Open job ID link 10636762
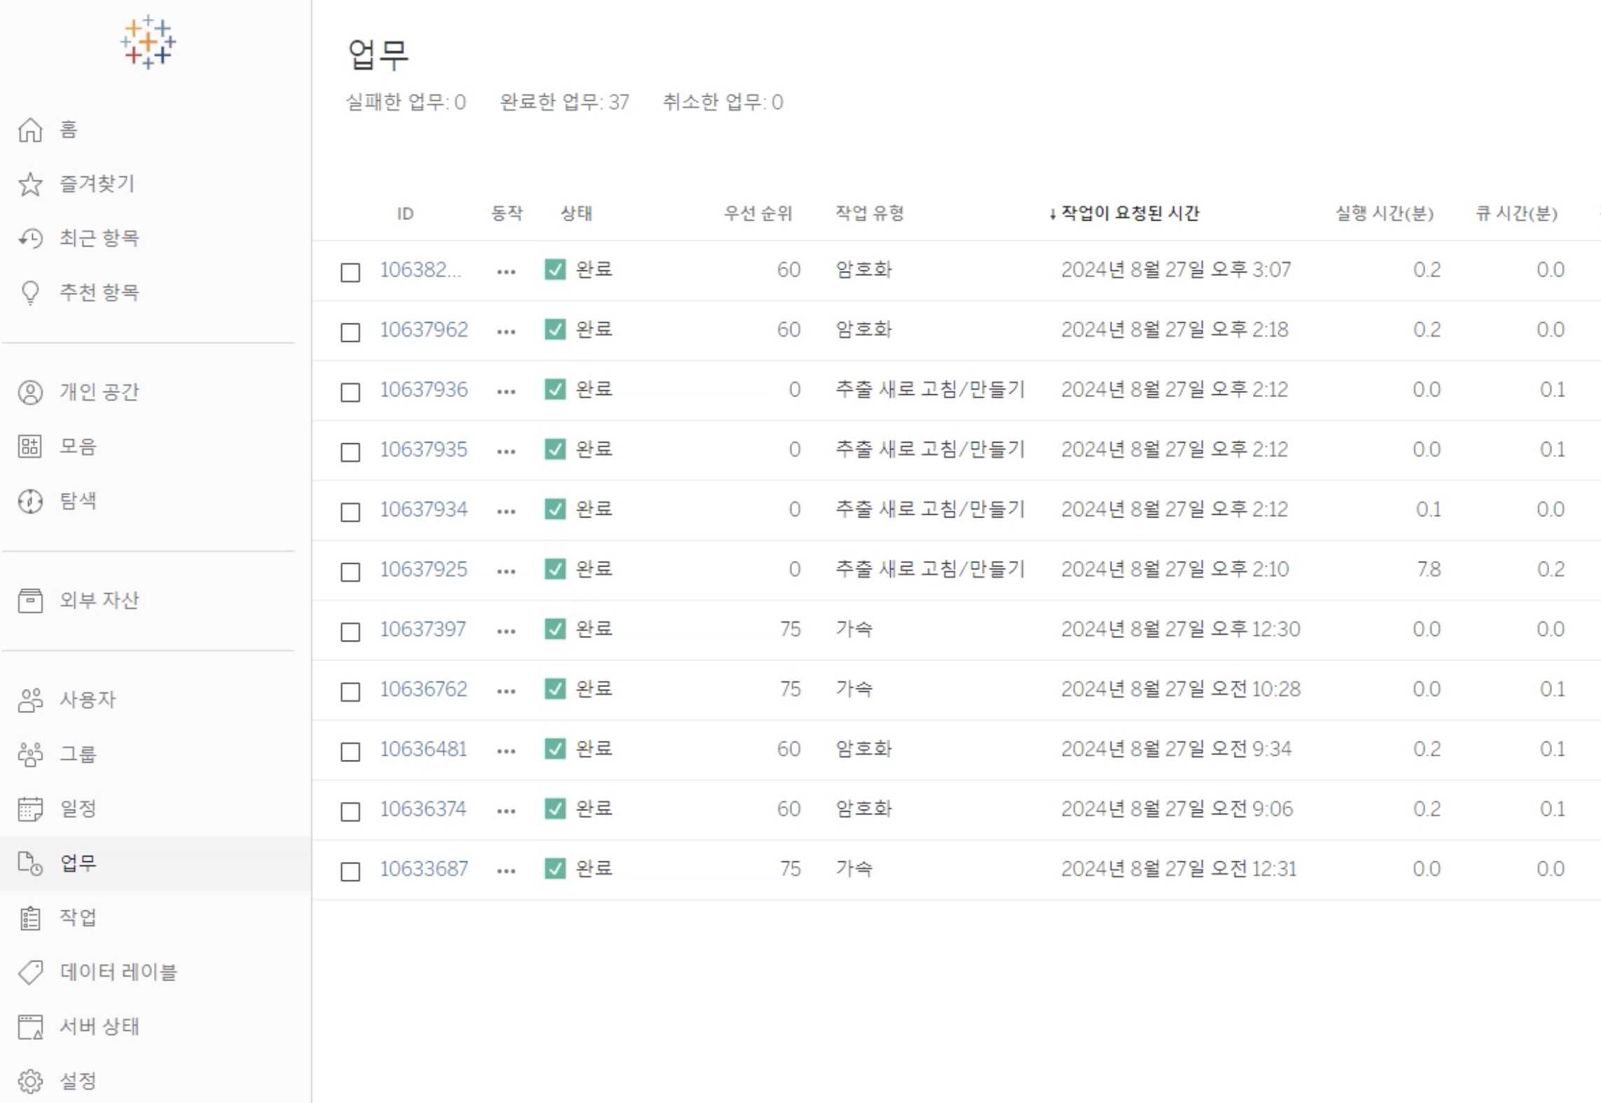This screenshot has width=1601, height=1103. click(x=424, y=688)
